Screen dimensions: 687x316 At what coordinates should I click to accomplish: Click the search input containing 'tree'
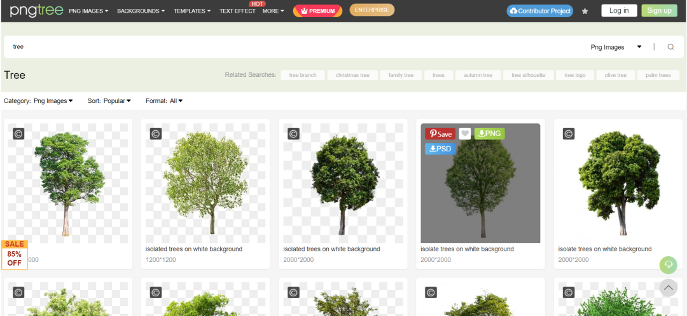tap(293, 47)
